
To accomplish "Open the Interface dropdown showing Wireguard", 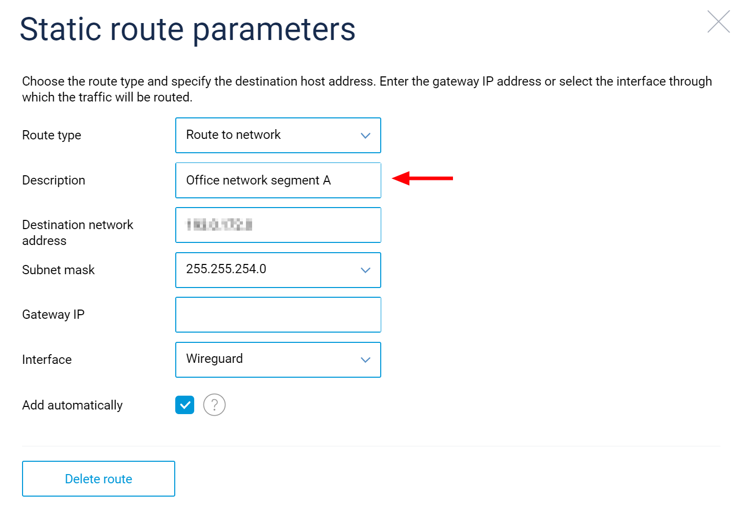I will pyautogui.click(x=278, y=360).
